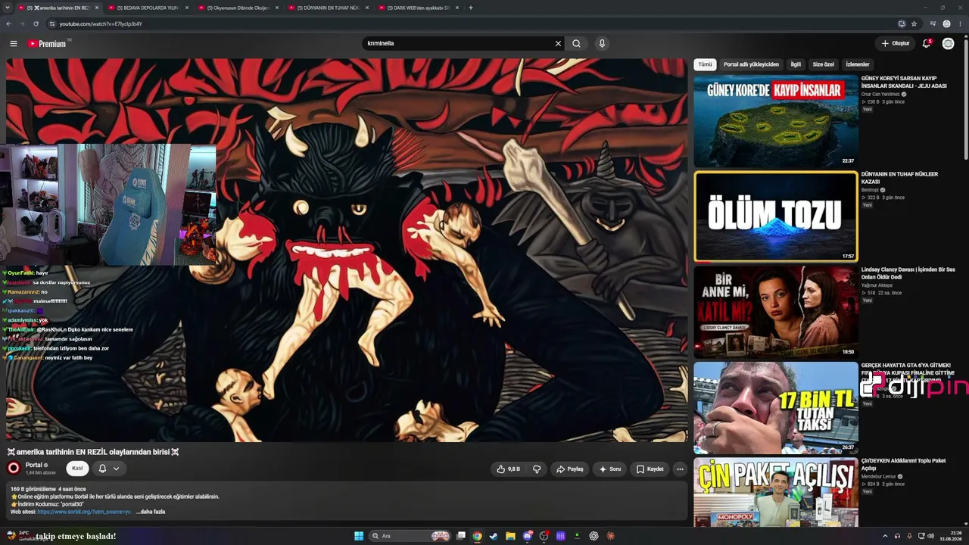Screen dimensions: 969x545
Task: Open Steam from the taskbar
Action: [x=494, y=536]
